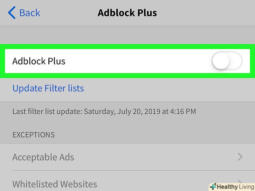This screenshot has height=191, width=255.
Task: Open the Whitelisted Websites row
Action: 55,184
